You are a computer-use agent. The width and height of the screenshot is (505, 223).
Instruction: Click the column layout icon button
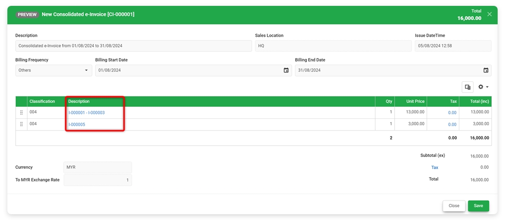point(467,87)
